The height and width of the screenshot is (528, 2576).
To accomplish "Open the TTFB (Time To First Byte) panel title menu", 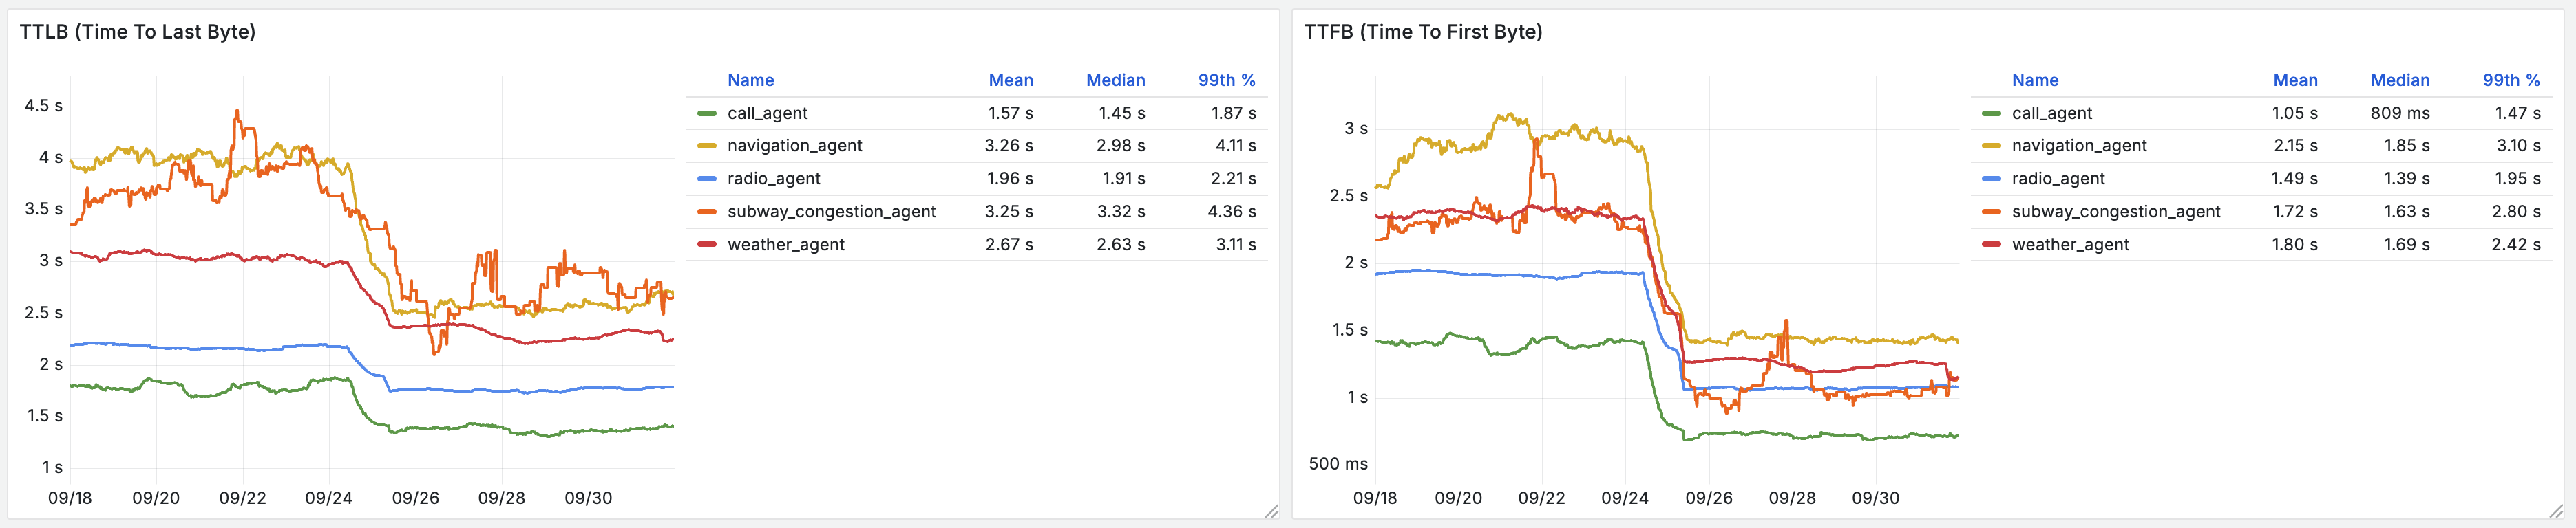I will click(x=1423, y=32).
